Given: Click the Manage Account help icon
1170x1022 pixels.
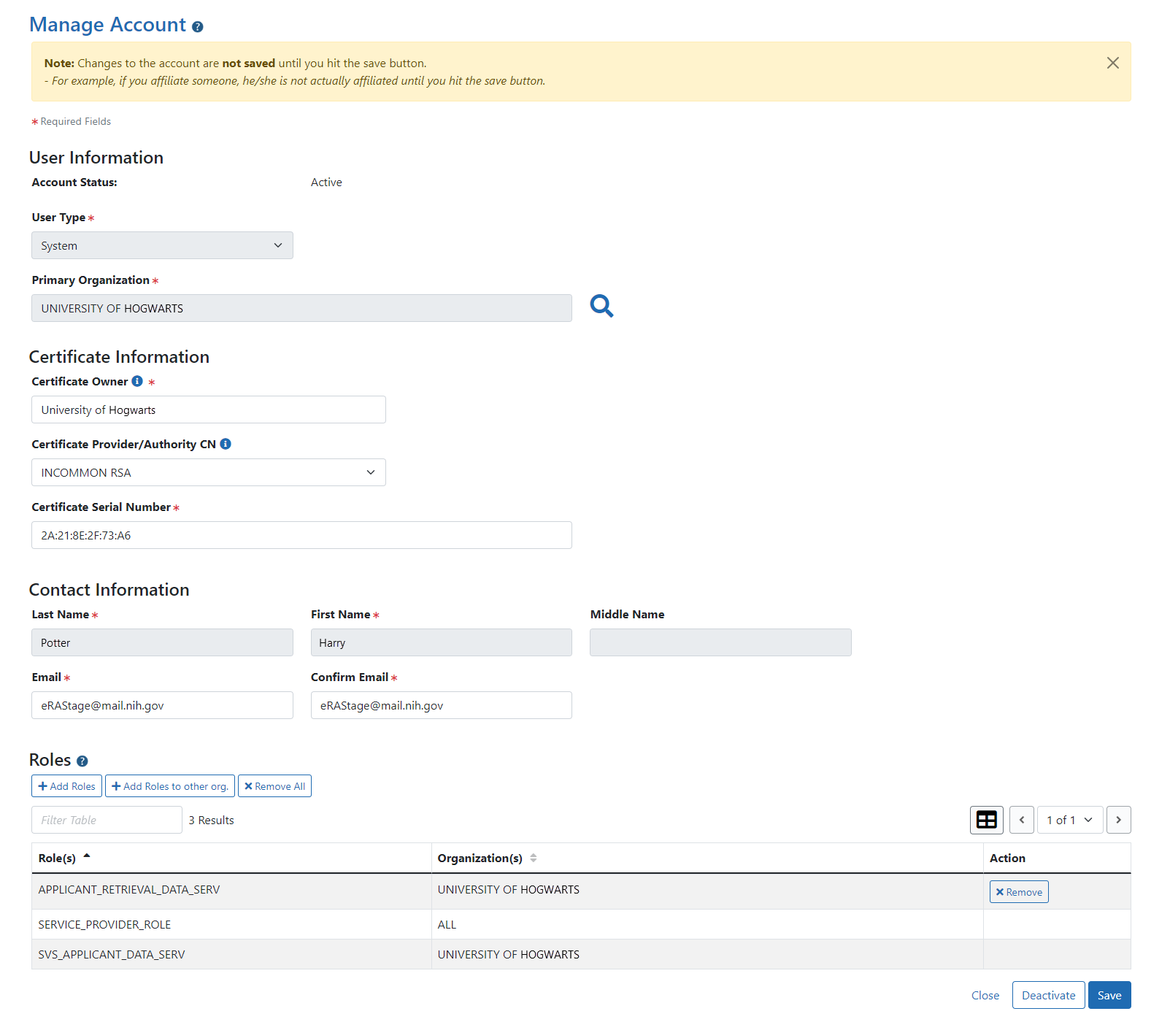Looking at the screenshot, I should point(198,27).
